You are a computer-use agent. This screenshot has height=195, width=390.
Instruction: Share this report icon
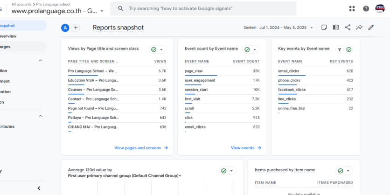(x=348, y=28)
